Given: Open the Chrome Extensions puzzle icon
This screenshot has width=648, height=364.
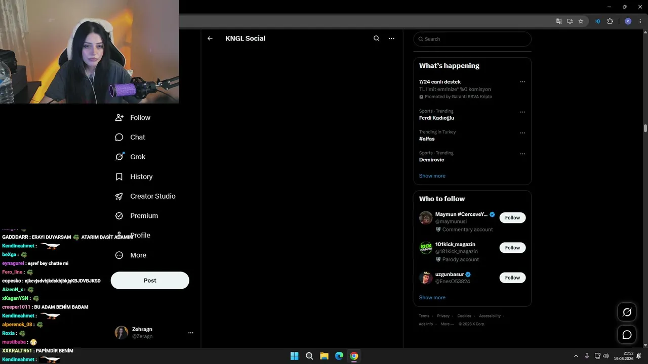Looking at the screenshot, I should coord(610,21).
